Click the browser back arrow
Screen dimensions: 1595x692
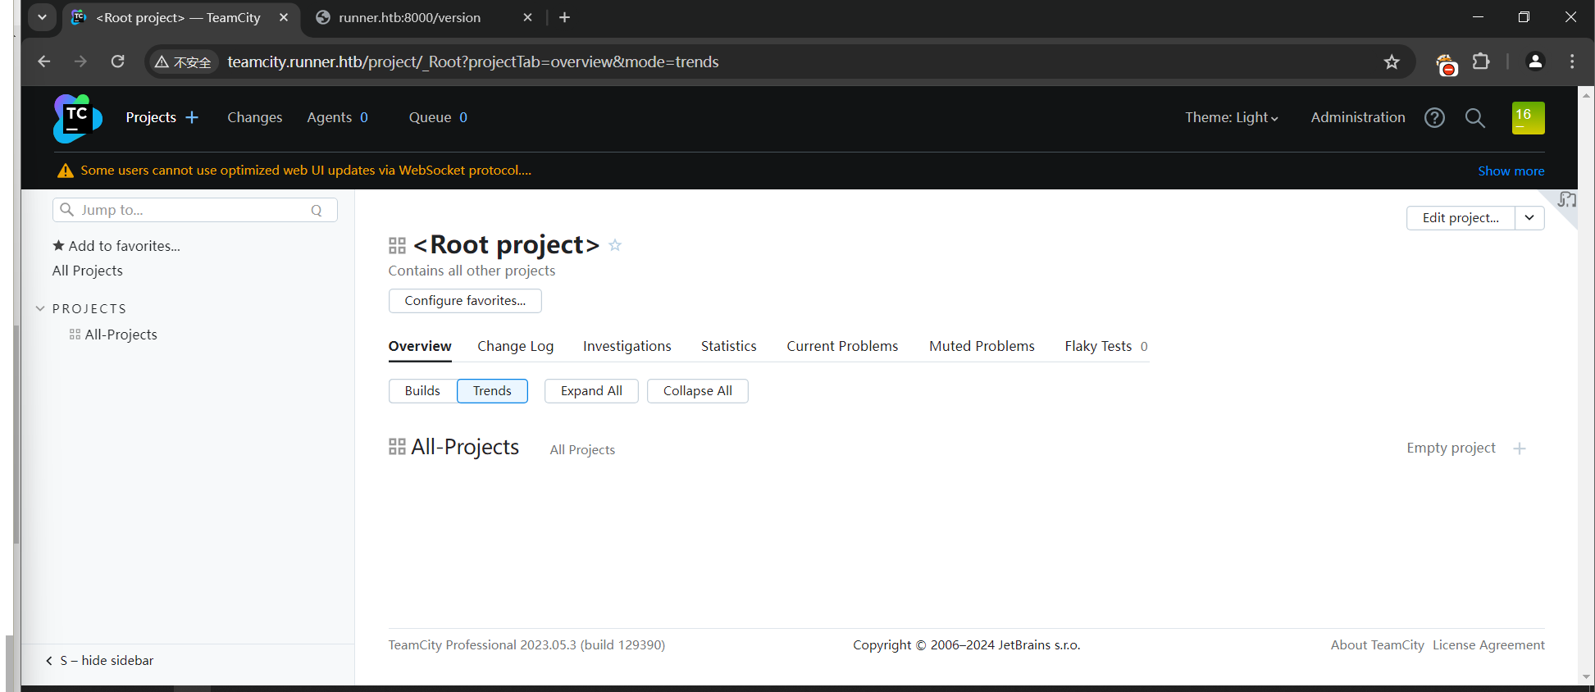pyautogui.click(x=44, y=61)
